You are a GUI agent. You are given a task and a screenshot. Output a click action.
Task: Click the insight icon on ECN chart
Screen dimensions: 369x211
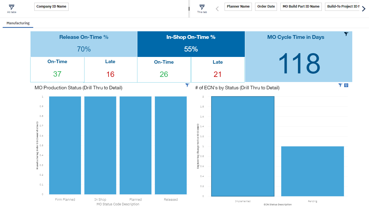click(346, 85)
